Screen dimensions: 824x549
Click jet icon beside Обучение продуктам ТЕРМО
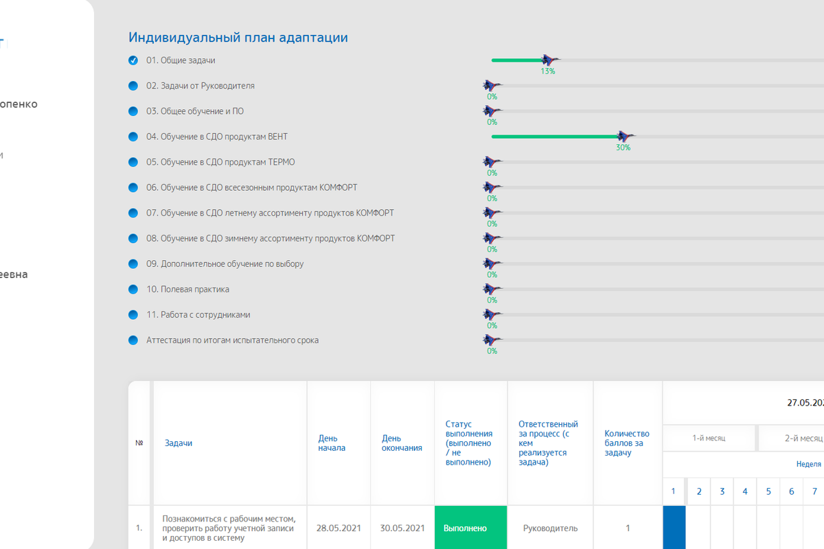point(492,162)
